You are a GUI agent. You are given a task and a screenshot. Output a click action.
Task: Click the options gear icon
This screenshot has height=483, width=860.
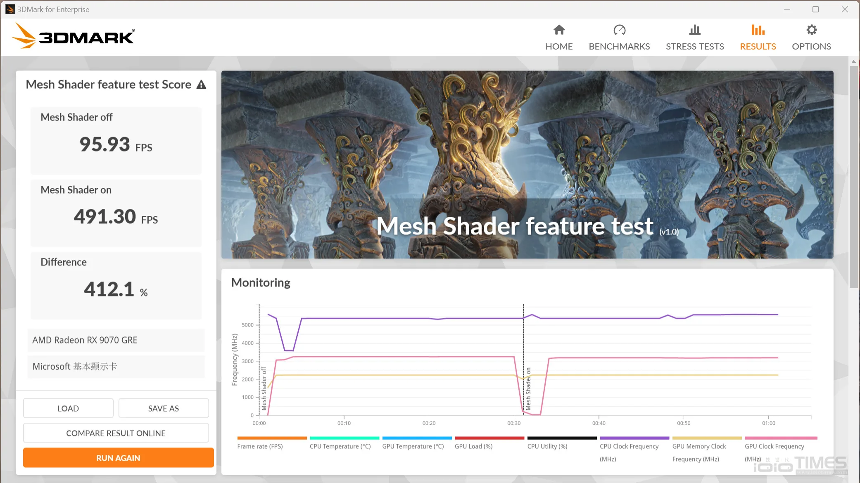click(x=812, y=30)
